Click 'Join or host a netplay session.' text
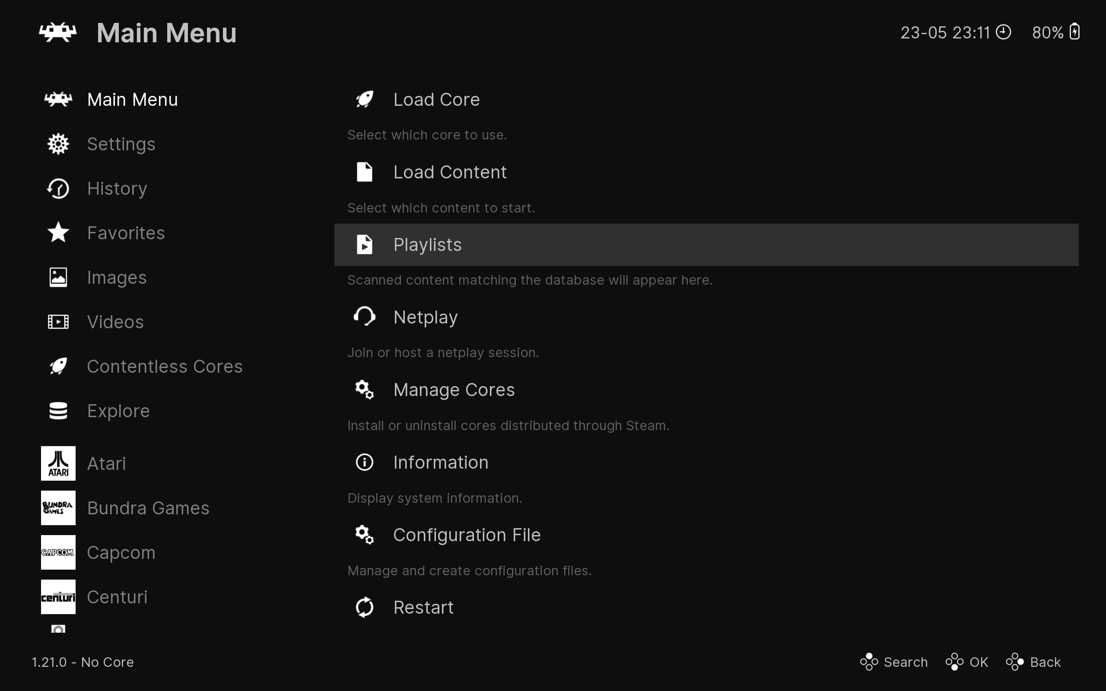The height and width of the screenshot is (691, 1106). [443, 352]
